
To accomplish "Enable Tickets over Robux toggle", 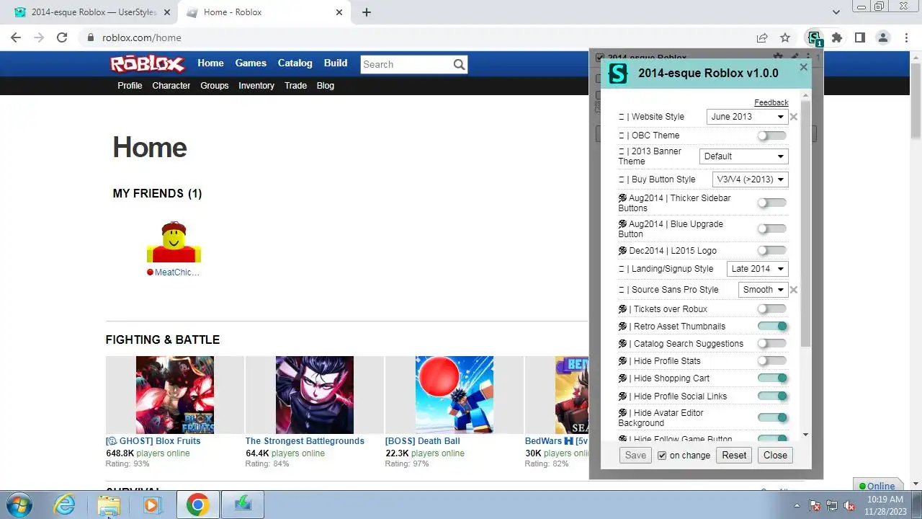I will 771,309.
